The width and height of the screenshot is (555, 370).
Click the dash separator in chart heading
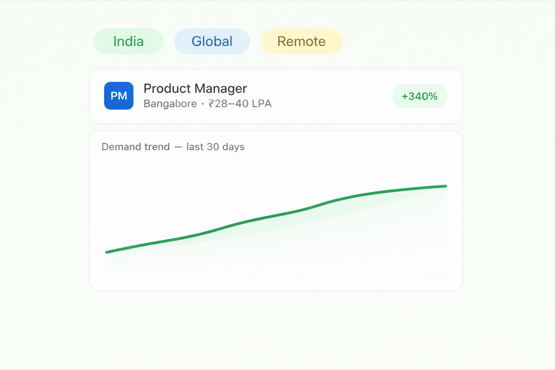point(178,147)
